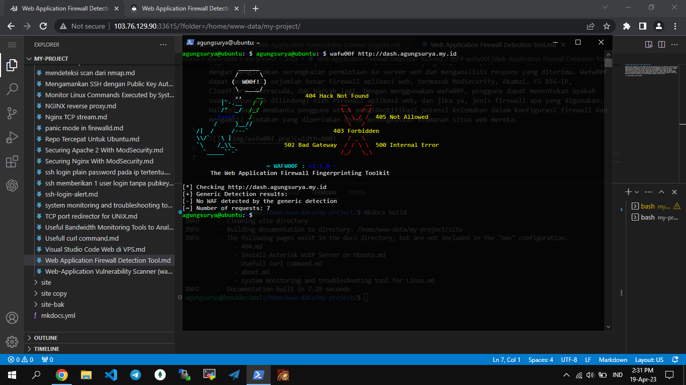This screenshot has width=686, height=385.
Task: Open Source Control in activity bar
Action: tap(12, 114)
